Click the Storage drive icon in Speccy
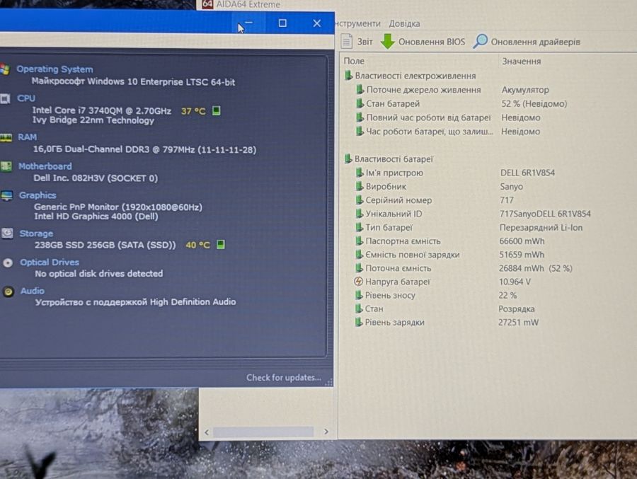This screenshot has height=479, width=637. (7, 233)
